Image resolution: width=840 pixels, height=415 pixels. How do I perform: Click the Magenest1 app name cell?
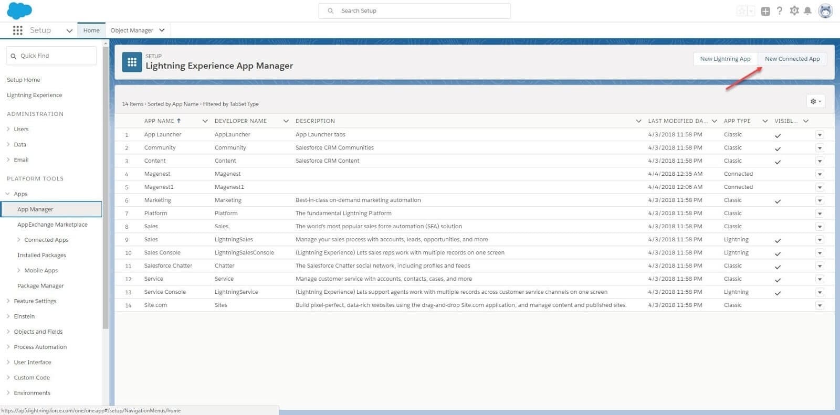click(159, 187)
